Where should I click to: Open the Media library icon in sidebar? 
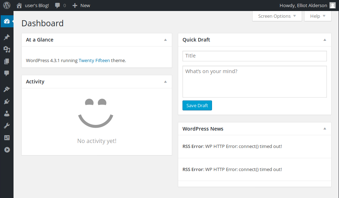pos(6,49)
